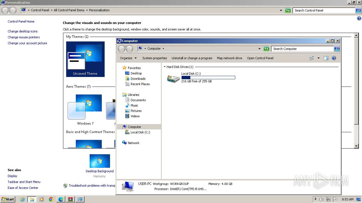Go back in Computer window
362x203 pixels.
point(121,49)
